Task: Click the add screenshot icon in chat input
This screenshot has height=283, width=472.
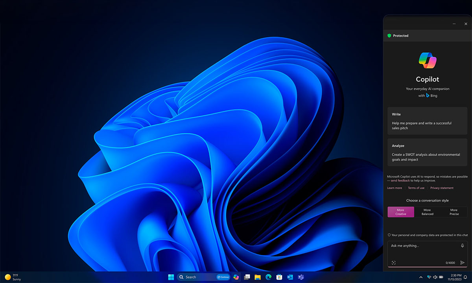Action: [x=394, y=263]
